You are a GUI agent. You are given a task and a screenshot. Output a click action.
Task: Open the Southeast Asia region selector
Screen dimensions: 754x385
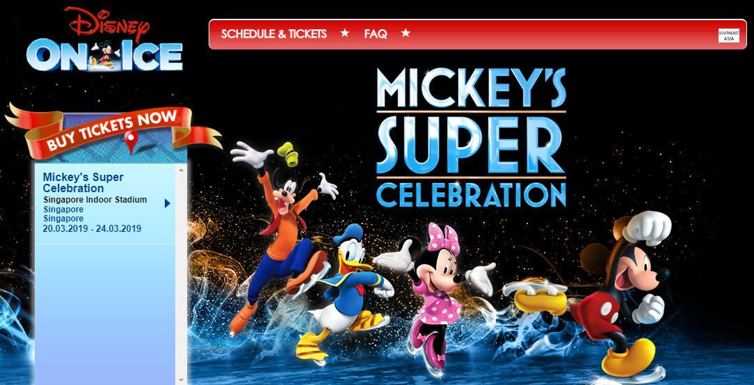coord(728,35)
